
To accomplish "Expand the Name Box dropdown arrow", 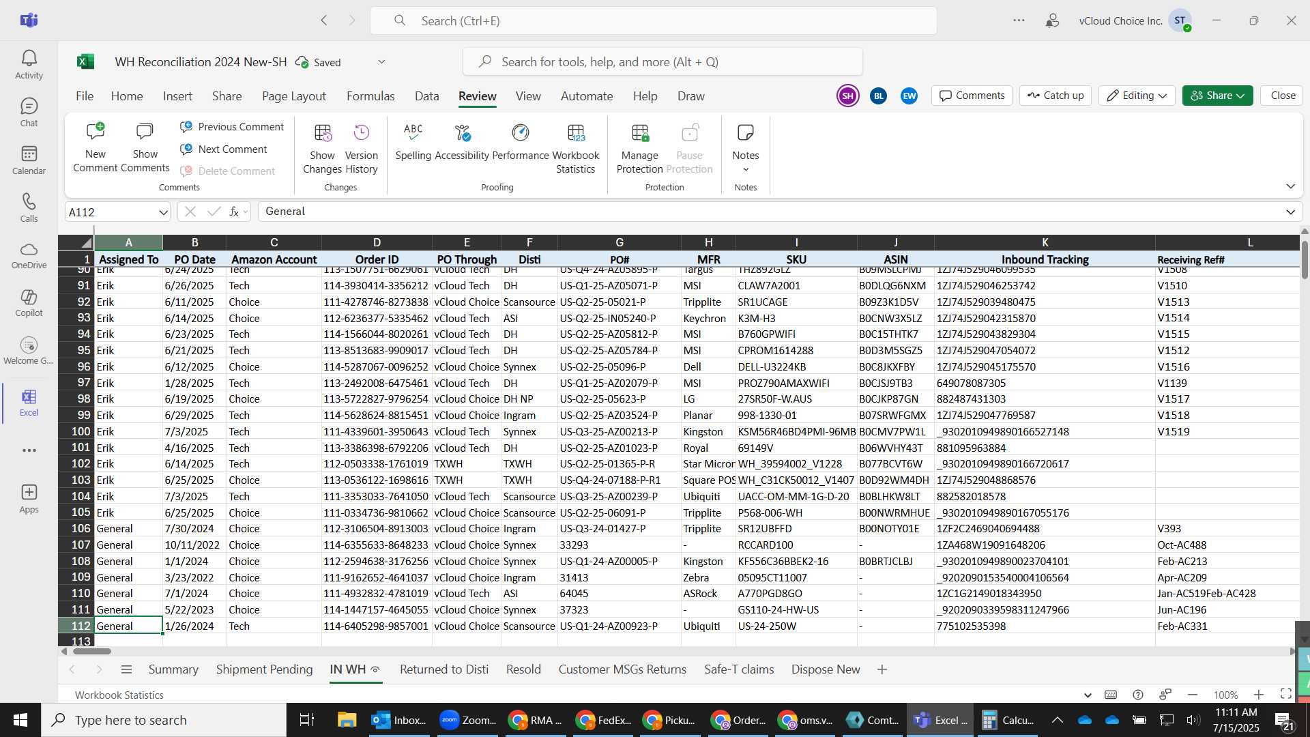I will (x=163, y=212).
